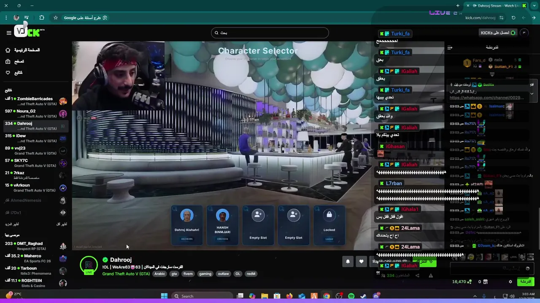Open the hamburger sidebar menu

(x=8, y=33)
